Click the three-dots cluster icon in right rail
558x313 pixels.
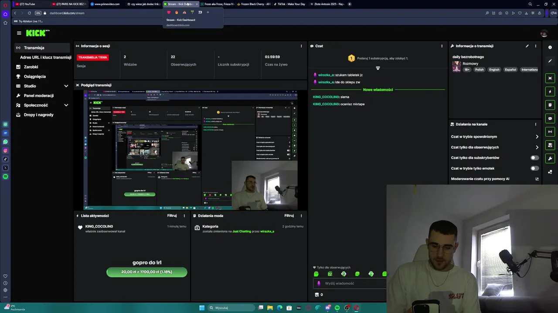coord(550,172)
